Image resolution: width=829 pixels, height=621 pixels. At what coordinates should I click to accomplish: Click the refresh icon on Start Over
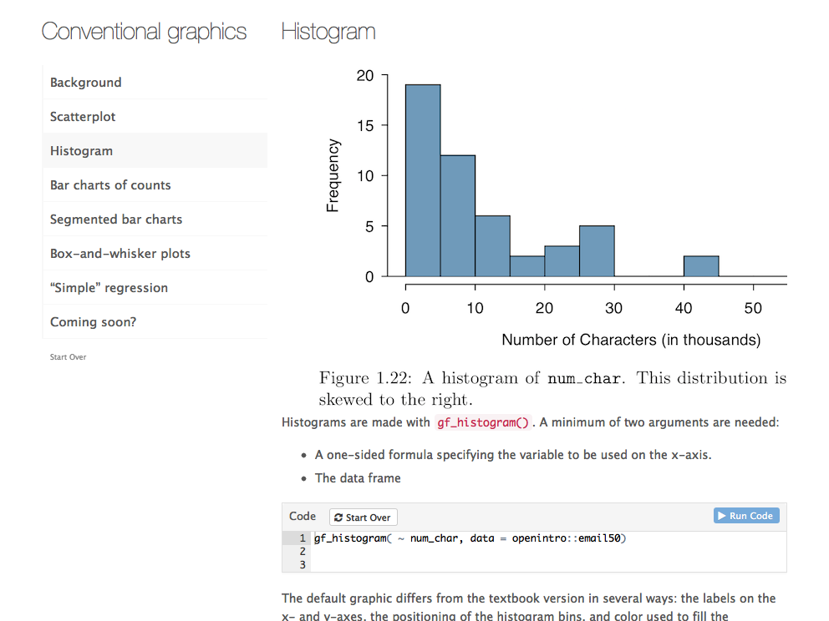339,517
